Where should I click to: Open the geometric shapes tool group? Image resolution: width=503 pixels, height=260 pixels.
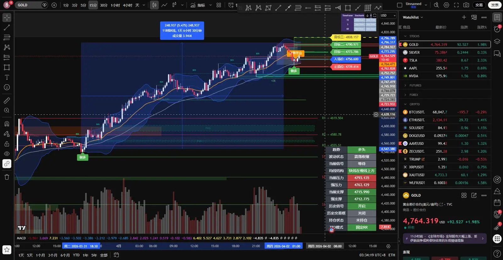coord(7,67)
